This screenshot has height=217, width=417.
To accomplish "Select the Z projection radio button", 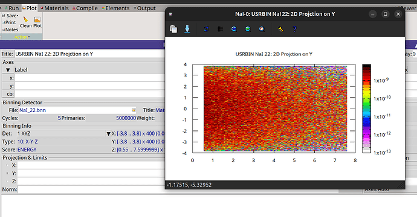I will 7,181.
